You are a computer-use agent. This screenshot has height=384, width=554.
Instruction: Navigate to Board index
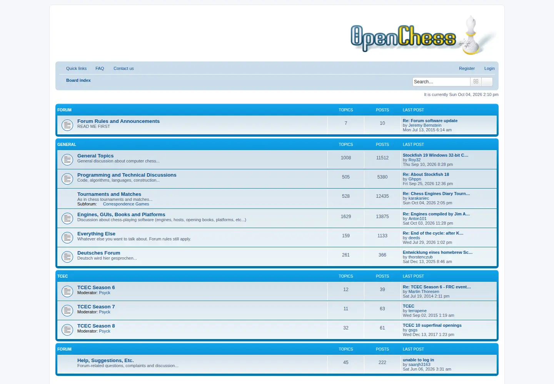pos(78,80)
